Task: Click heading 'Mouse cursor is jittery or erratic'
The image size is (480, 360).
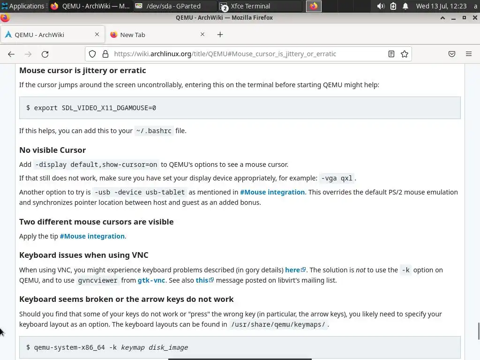Action: coord(82,70)
